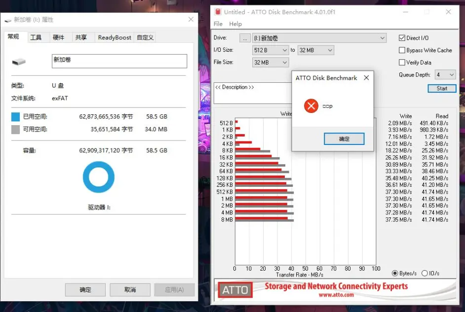Toggle the Direct I/O checkbox
The width and height of the screenshot is (465, 312).
click(402, 38)
